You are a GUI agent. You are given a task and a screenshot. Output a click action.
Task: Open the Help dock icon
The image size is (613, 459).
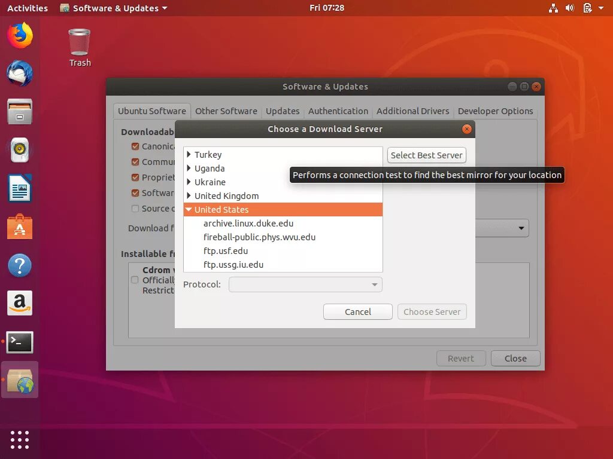(x=20, y=265)
